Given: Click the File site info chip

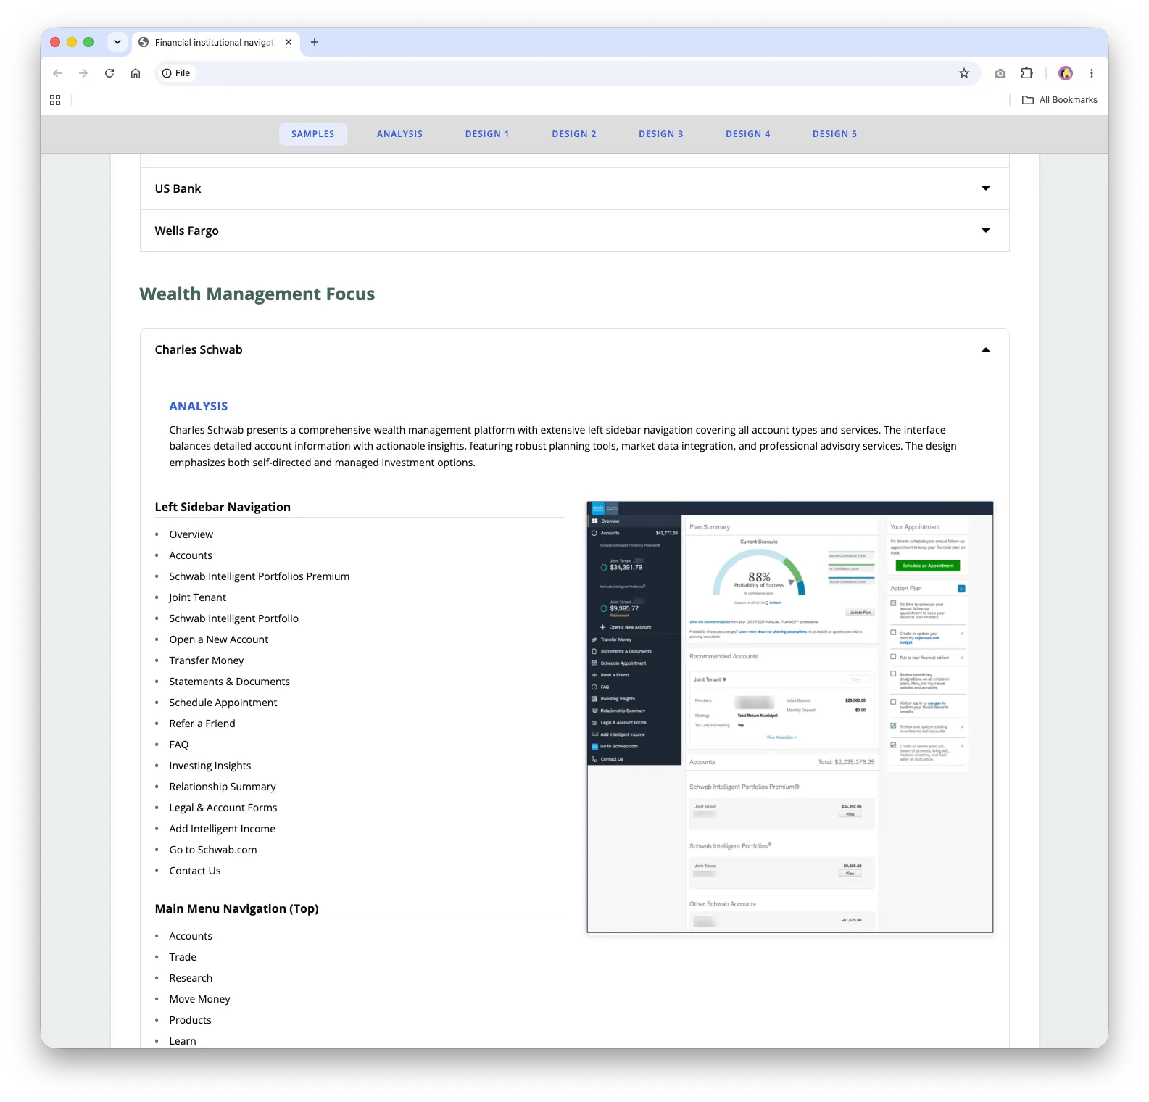Looking at the screenshot, I should 176,73.
